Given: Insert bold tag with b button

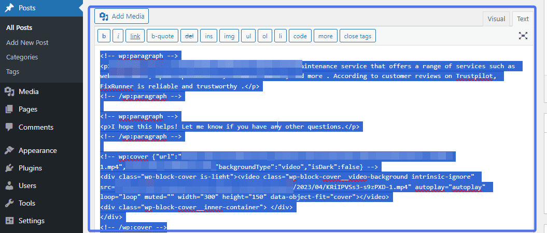Looking at the screenshot, I should (x=104, y=36).
